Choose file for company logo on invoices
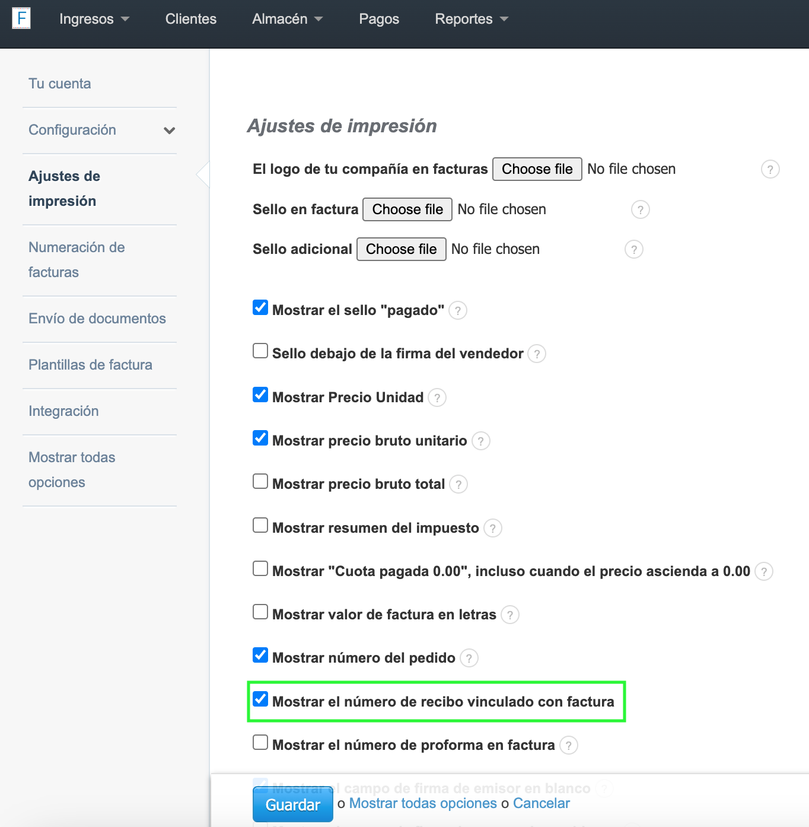Screen dimensions: 809x827 [537, 169]
